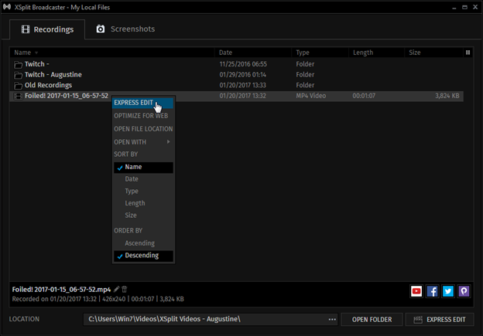483x336 pixels.
Task: Close the My Local Files window
Action: (475, 7)
